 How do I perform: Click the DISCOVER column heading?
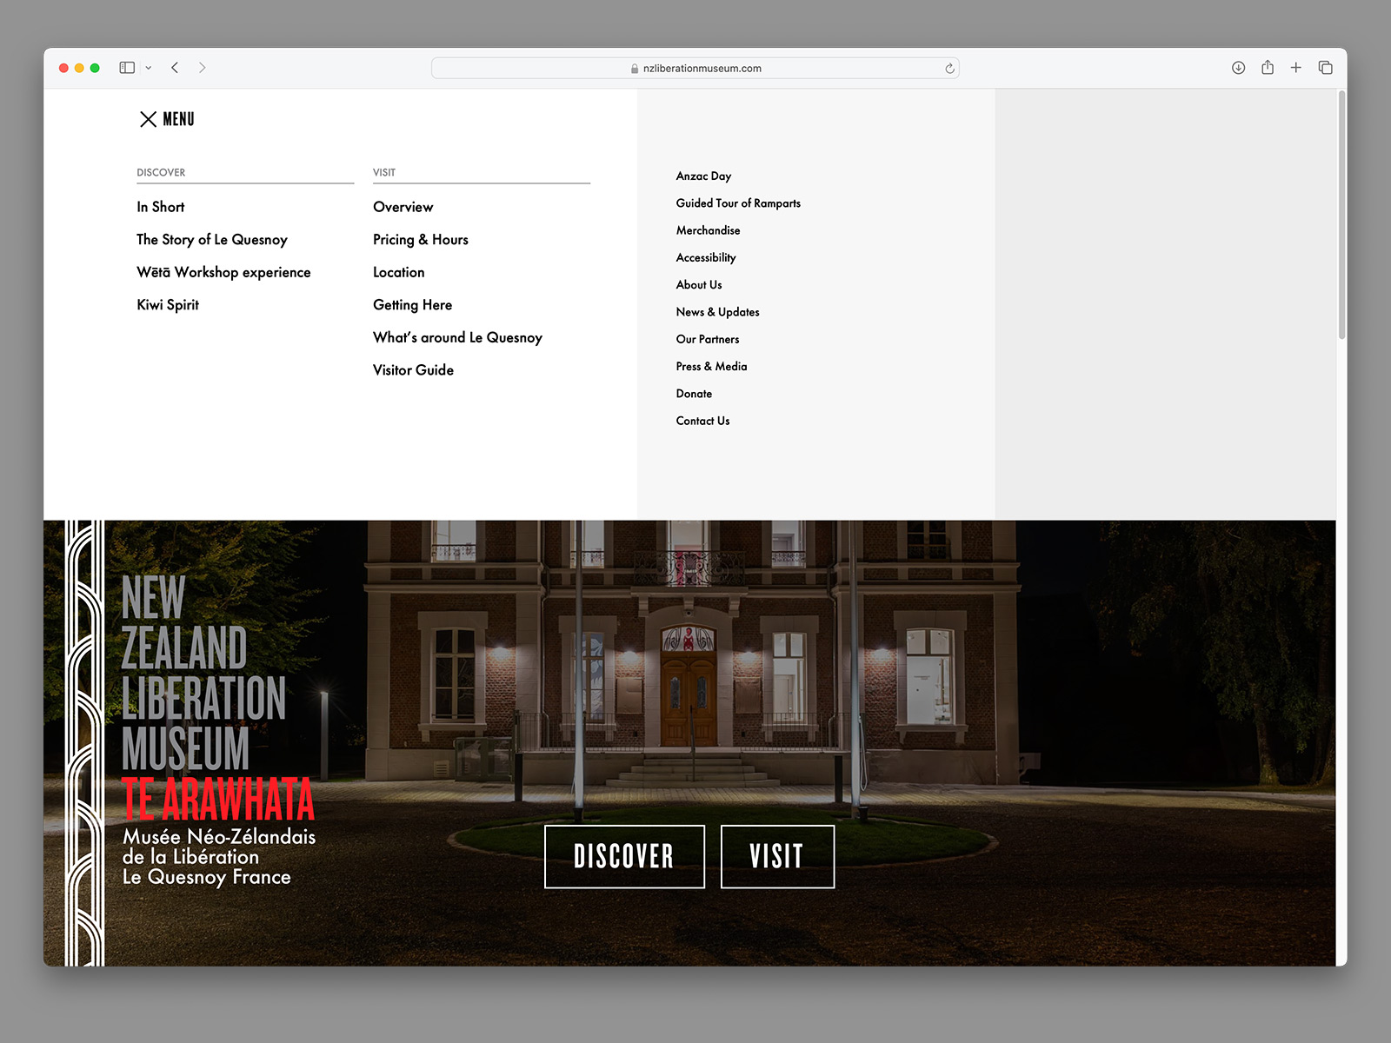click(x=161, y=173)
